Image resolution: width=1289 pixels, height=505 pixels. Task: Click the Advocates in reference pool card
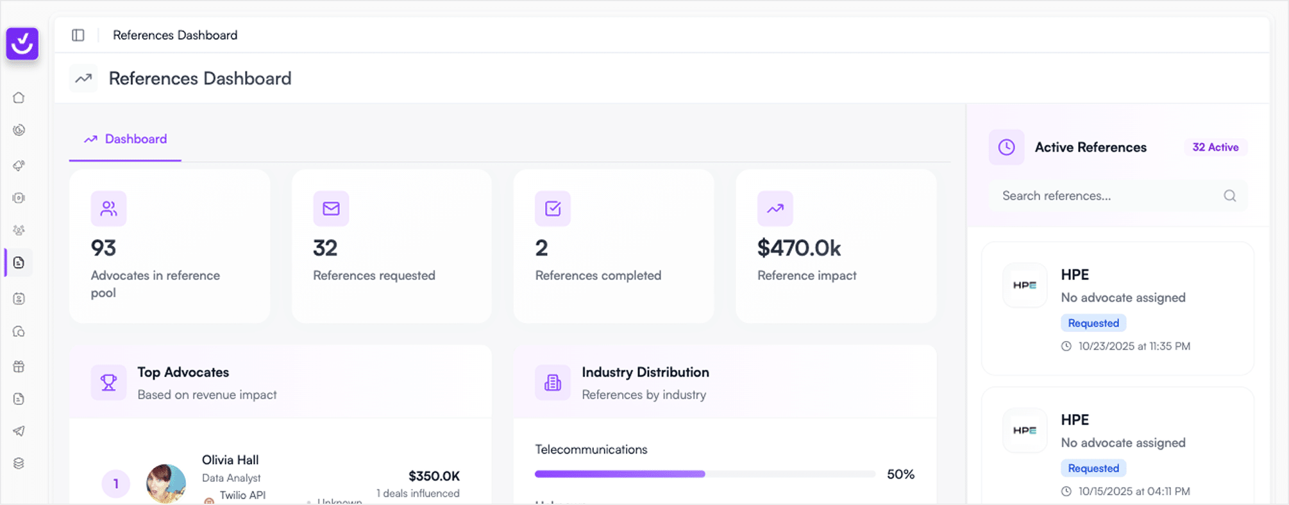[x=169, y=246]
